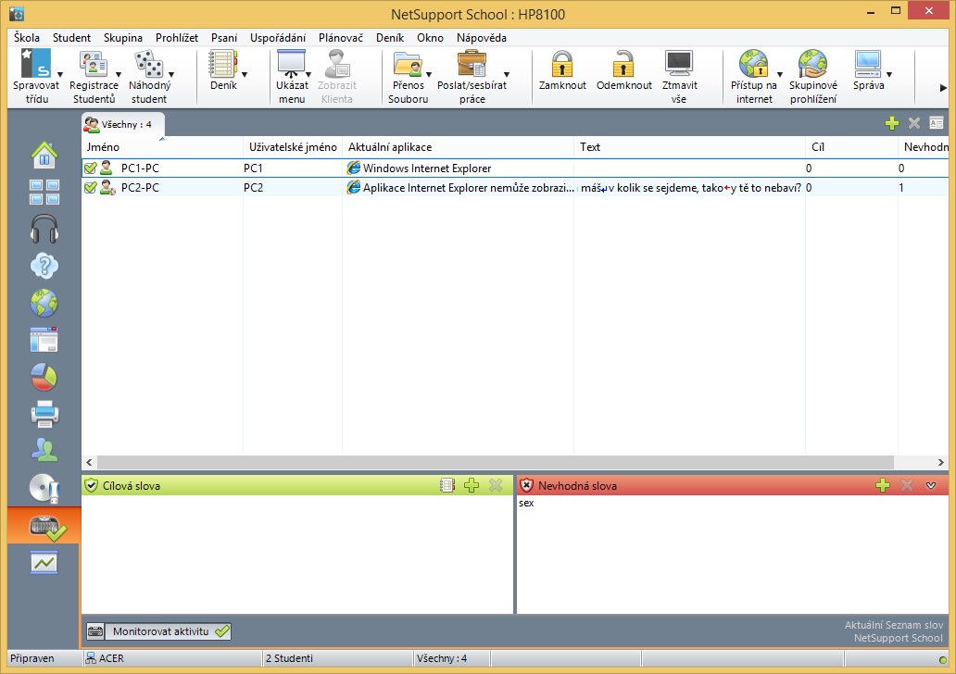The height and width of the screenshot is (674, 956).
Task: Select the word sex in Nevhodná slova
Action: tap(526, 503)
